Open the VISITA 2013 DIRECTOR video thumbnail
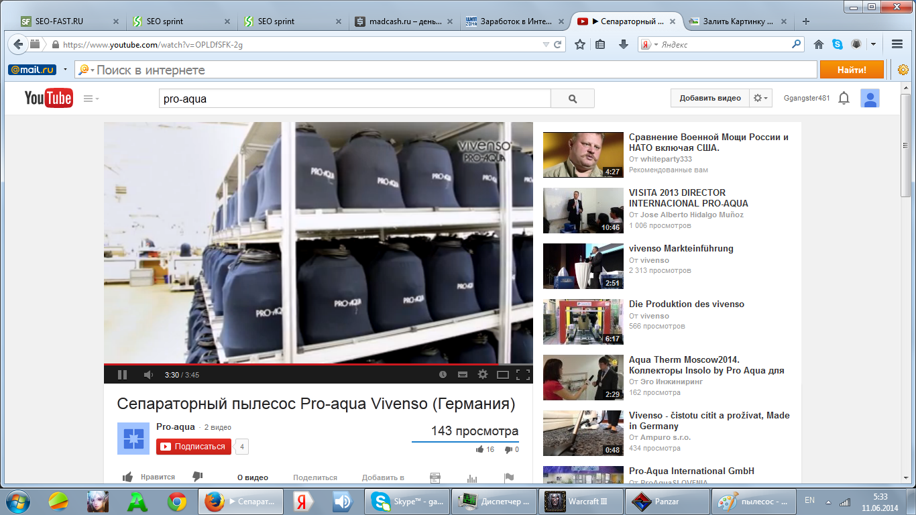The width and height of the screenshot is (916, 515). 583,211
